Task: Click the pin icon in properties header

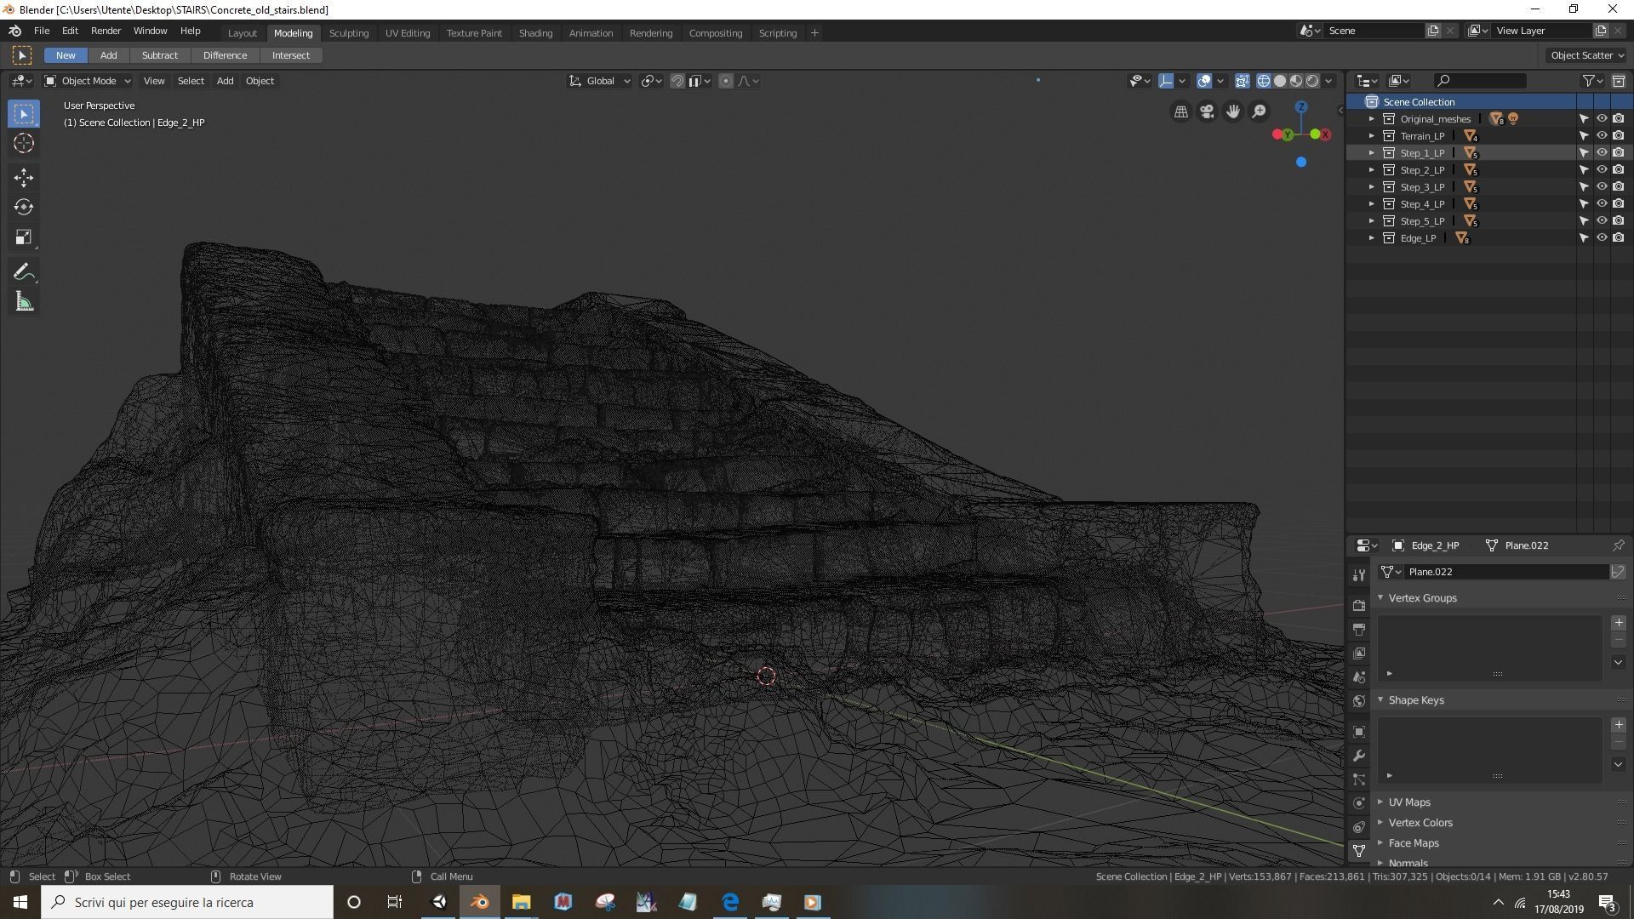Action: click(1618, 545)
